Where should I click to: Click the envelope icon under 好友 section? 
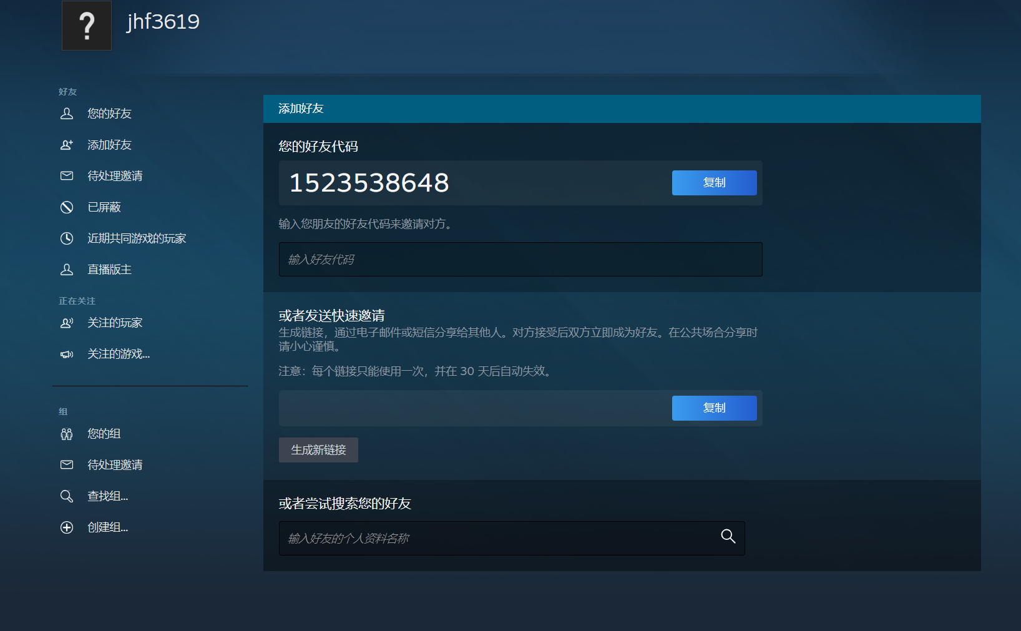click(x=67, y=176)
